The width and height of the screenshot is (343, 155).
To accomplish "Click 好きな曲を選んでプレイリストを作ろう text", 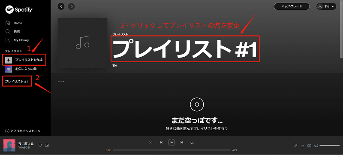I will pyautogui.click(x=197, y=128).
